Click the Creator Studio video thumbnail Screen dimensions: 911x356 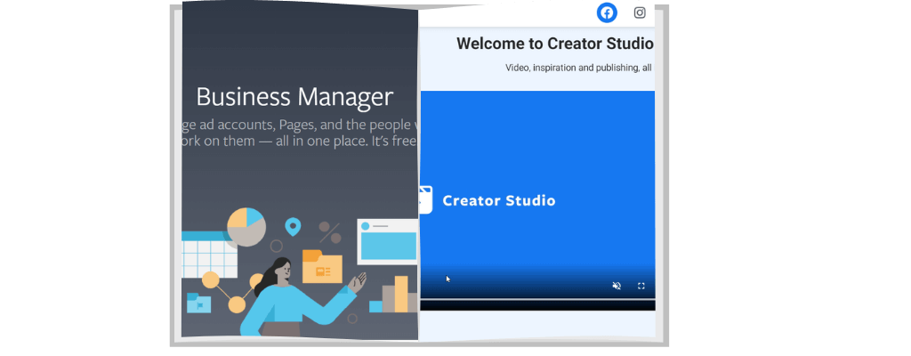click(537, 200)
